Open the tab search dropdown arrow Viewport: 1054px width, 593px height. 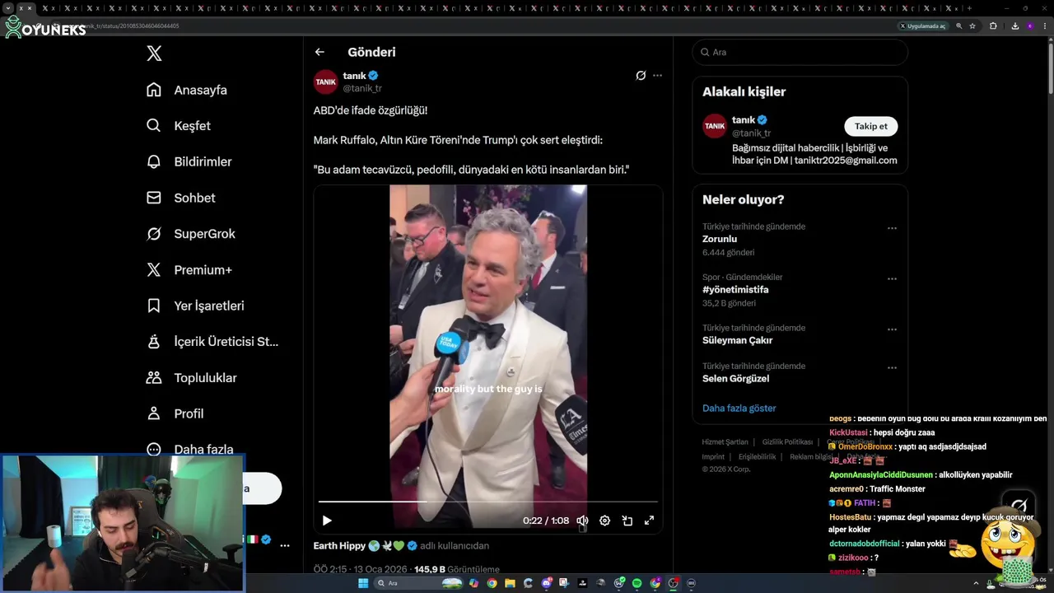point(8,8)
